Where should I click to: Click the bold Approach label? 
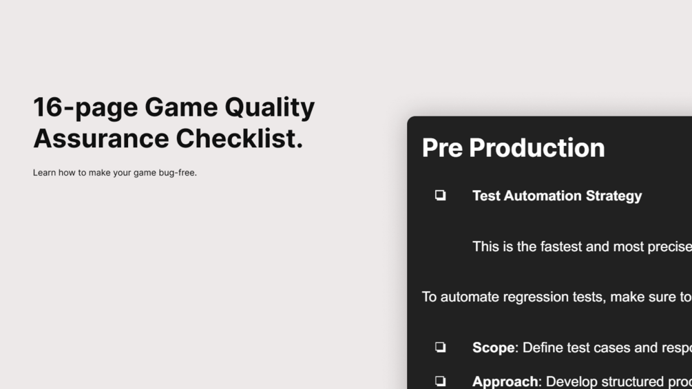505,381
